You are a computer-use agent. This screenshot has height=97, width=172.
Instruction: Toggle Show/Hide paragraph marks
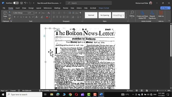[x=80, y=13]
